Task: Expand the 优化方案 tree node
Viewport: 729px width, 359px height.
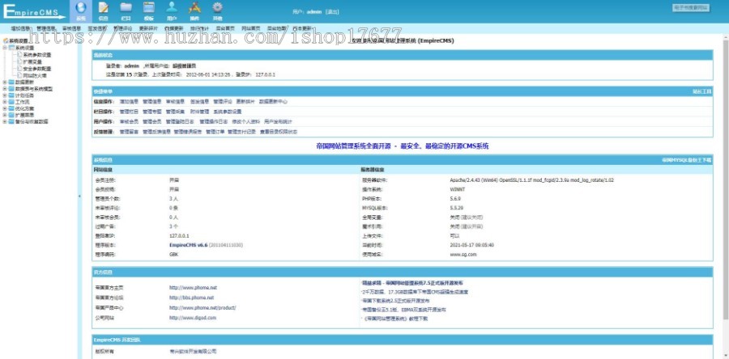Action: click(x=5, y=108)
